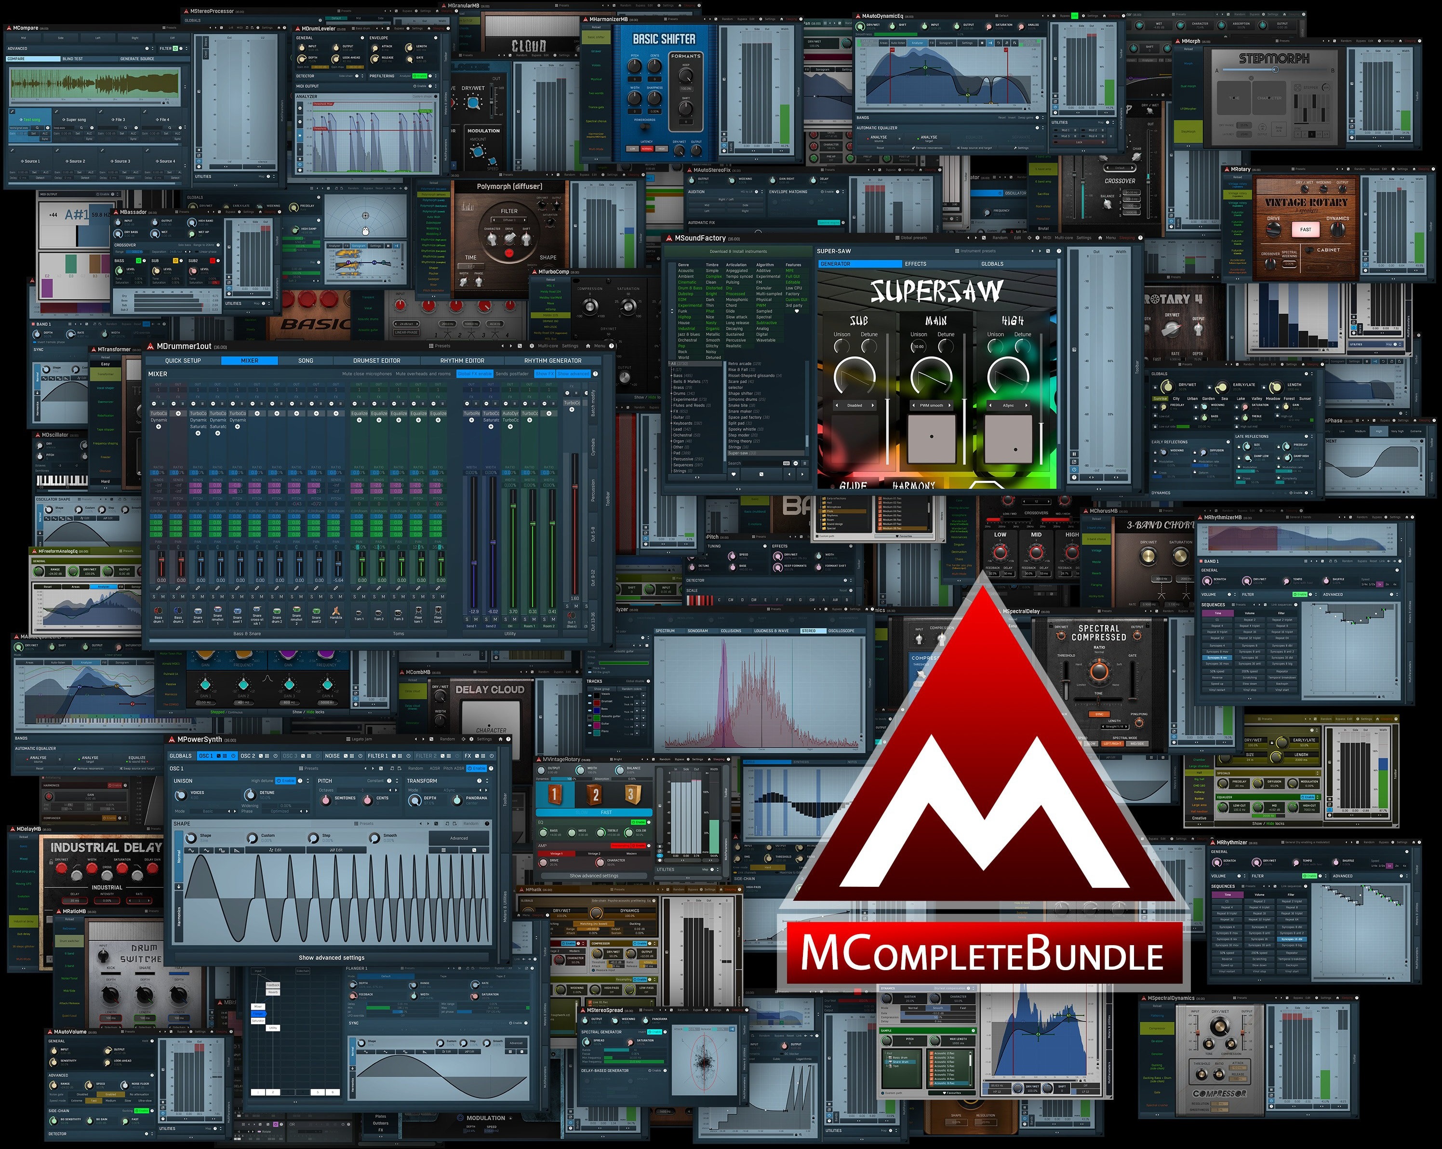This screenshot has width=1442, height=1149.
Task: Switch to EFFECTS tab in MSoundFactory
Action: pyautogui.click(x=940, y=264)
